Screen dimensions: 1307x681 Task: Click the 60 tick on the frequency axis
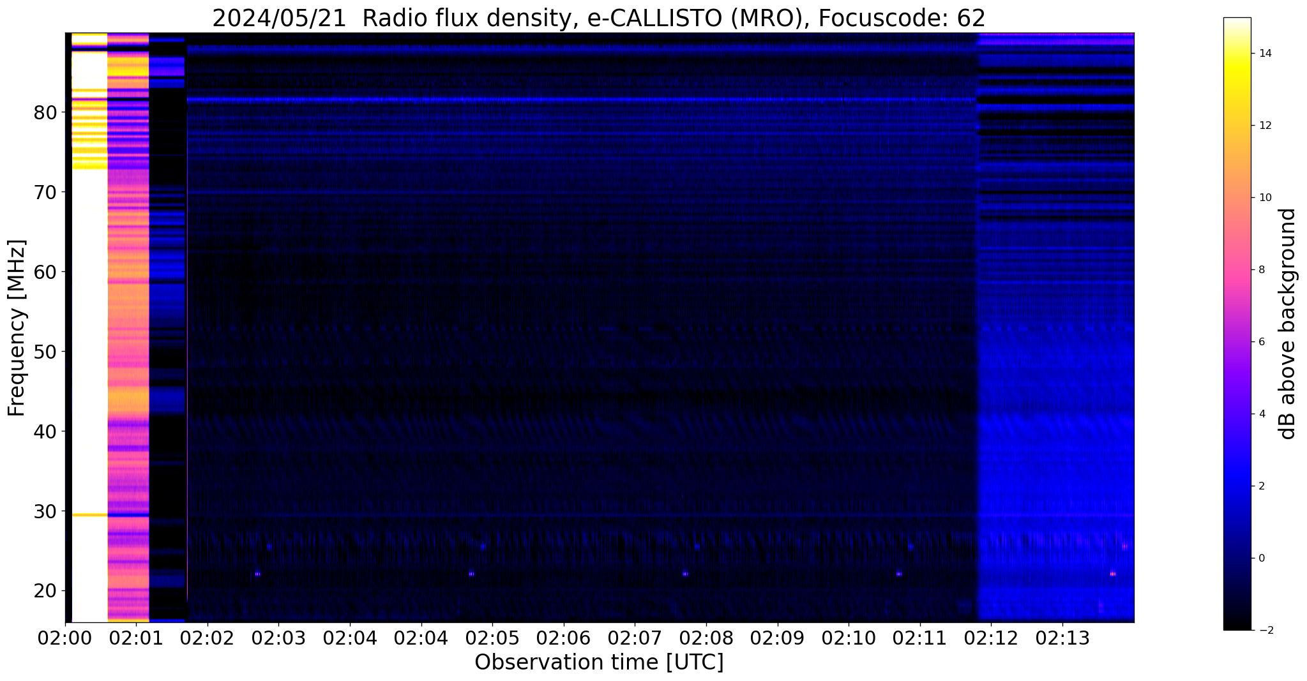(46, 272)
